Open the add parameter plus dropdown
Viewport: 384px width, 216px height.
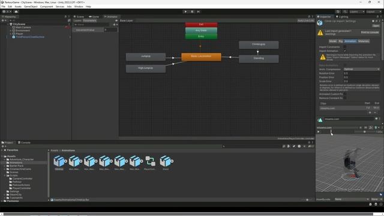tap(115, 25)
